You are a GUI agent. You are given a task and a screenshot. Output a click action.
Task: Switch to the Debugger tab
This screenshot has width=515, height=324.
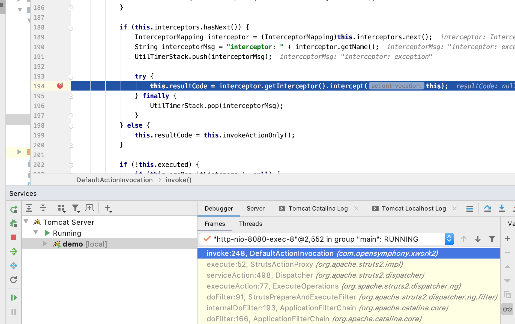219,208
